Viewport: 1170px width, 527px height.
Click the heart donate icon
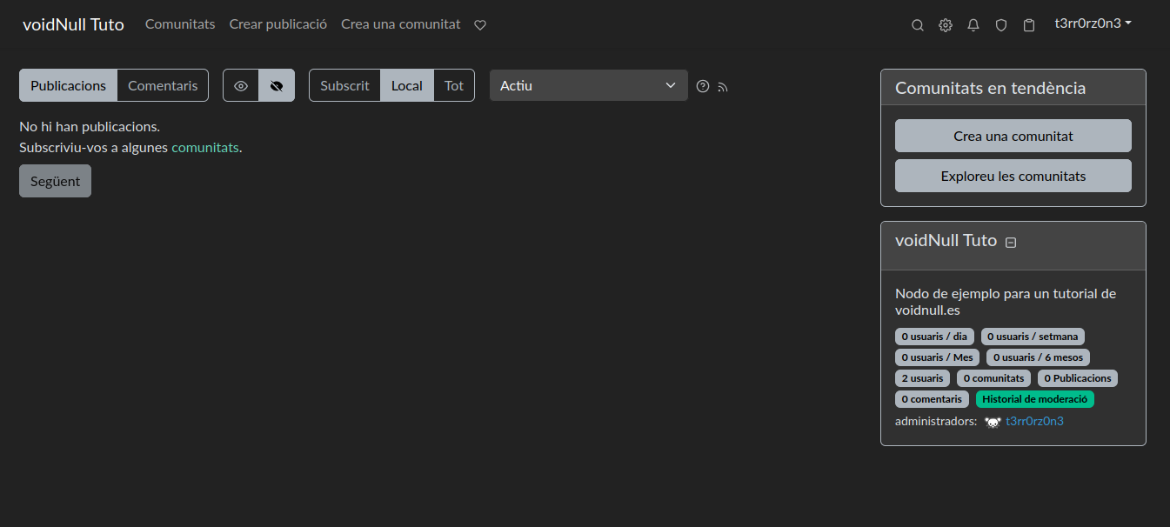point(480,25)
